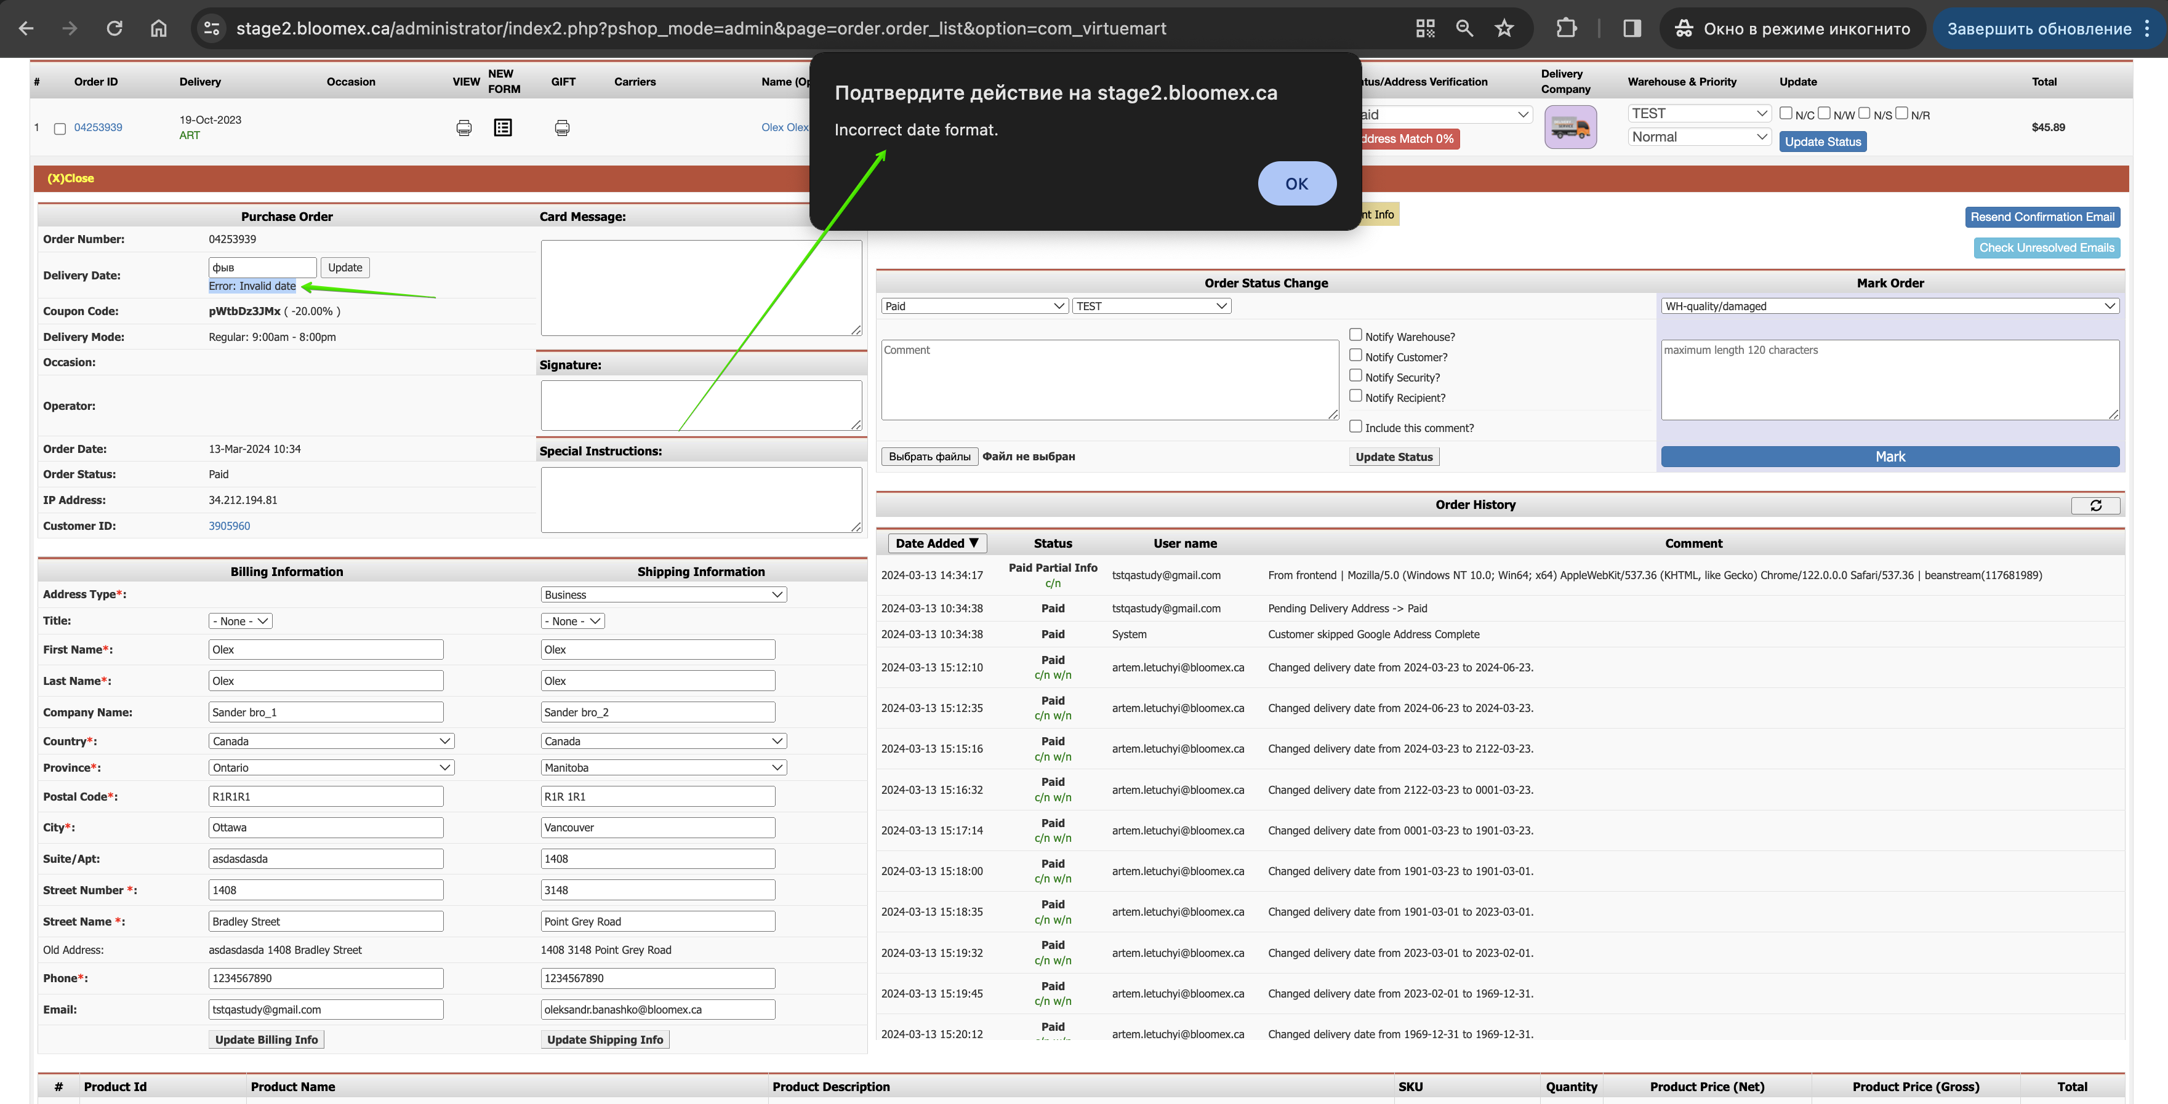
Task: Click the Delivery Date input field
Action: click(x=263, y=268)
